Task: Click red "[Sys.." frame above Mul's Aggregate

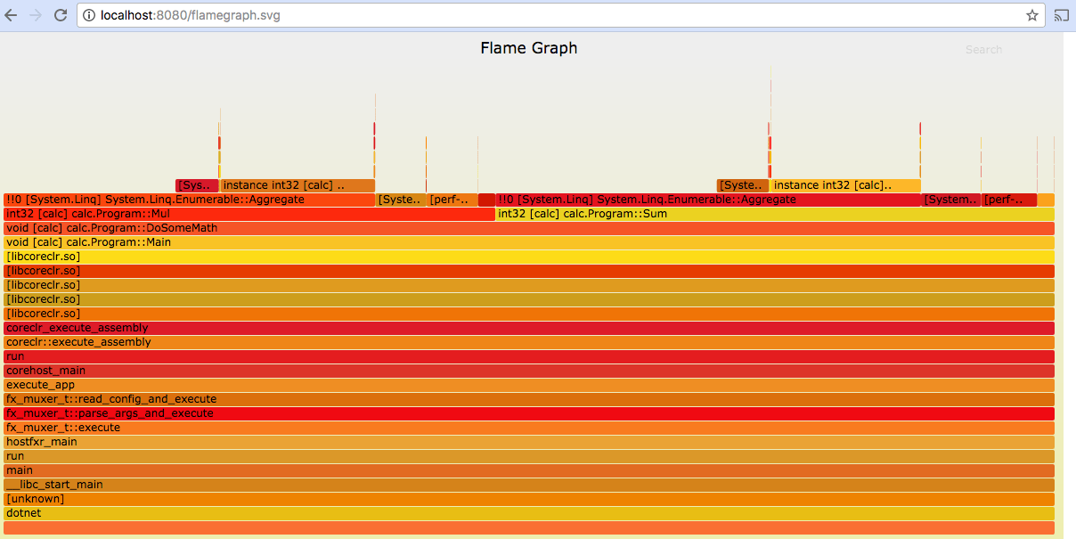Action: click(197, 185)
